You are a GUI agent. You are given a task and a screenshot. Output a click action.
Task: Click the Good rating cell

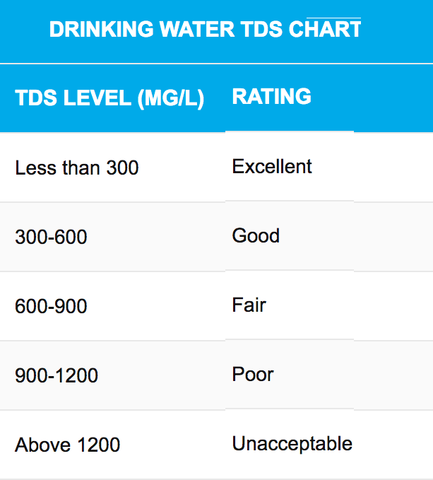pos(256,235)
